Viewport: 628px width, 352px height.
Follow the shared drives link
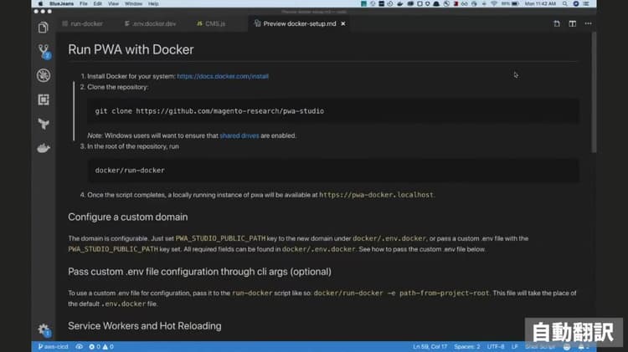[x=239, y=135]
